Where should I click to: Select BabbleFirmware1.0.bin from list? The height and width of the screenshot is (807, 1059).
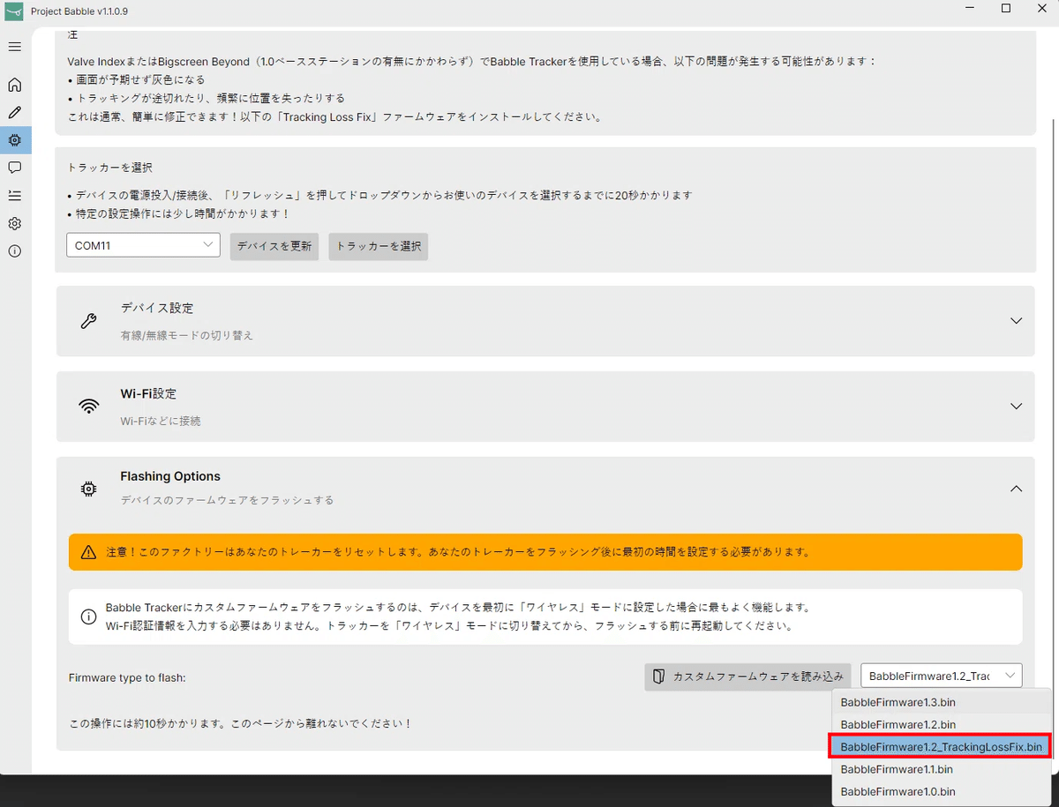pos(941,791)
